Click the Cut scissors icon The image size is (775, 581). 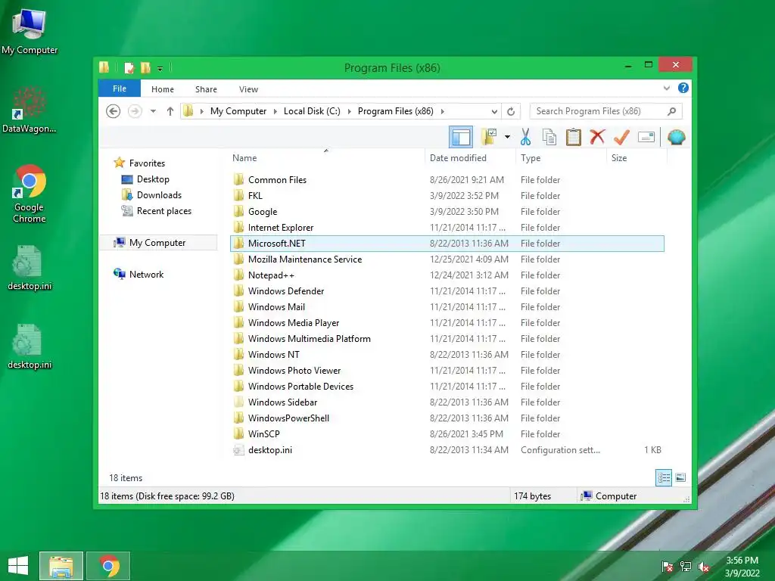point(525,137)
